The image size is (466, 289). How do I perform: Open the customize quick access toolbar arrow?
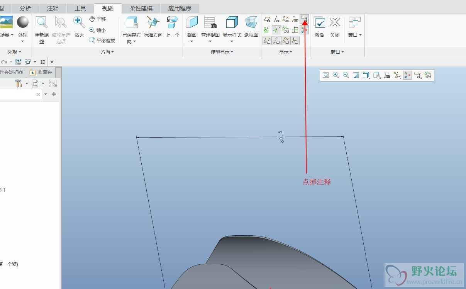tap(52, 62)
